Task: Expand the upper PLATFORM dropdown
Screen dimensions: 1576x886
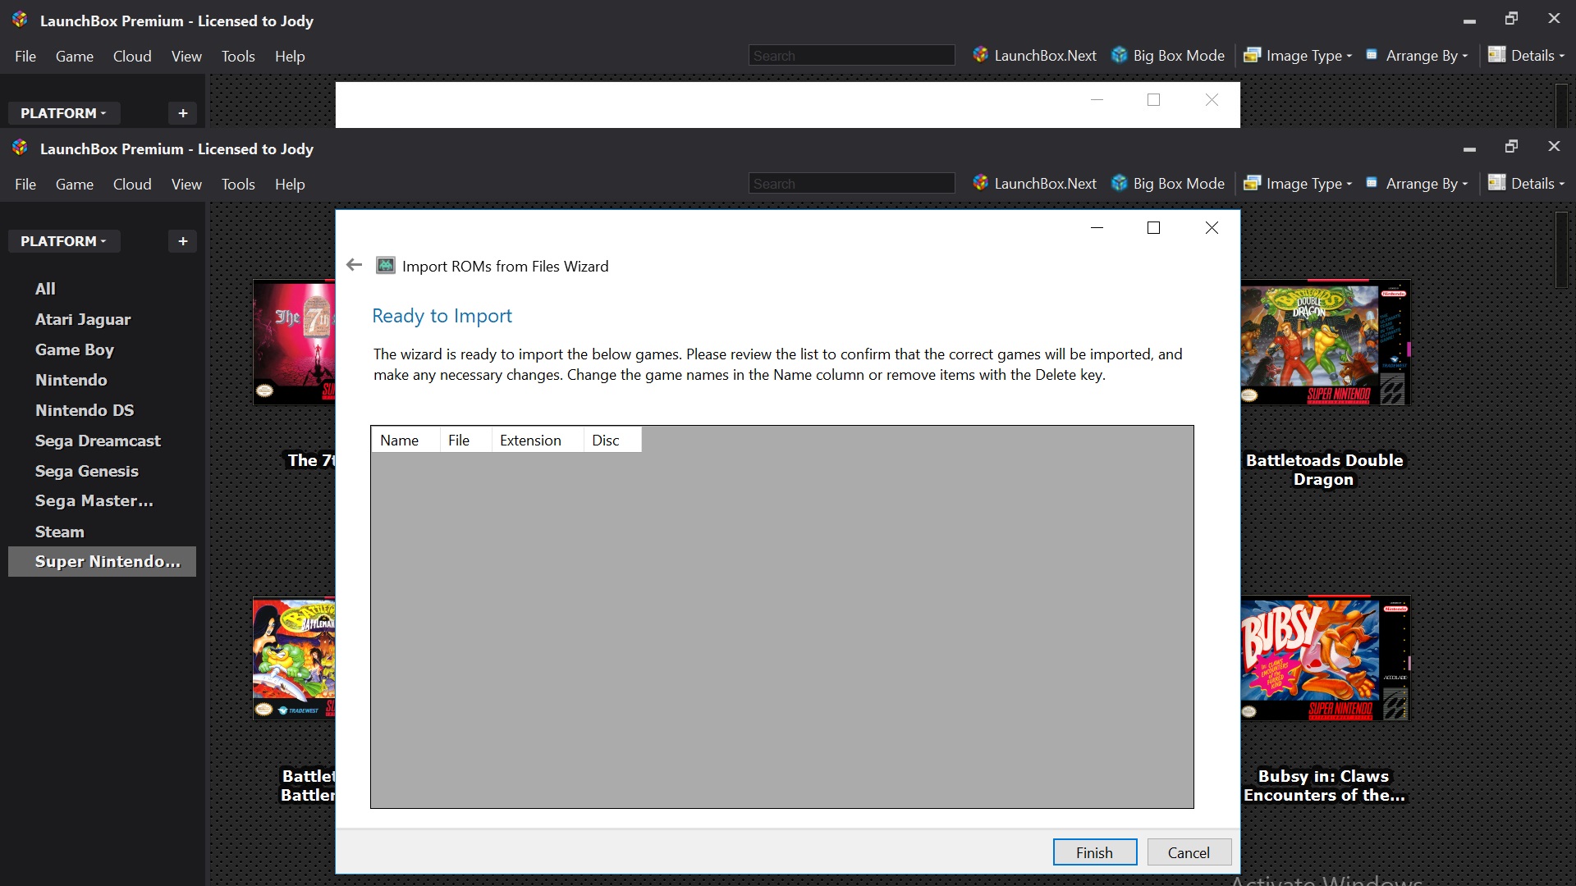Action: point(64,113)
